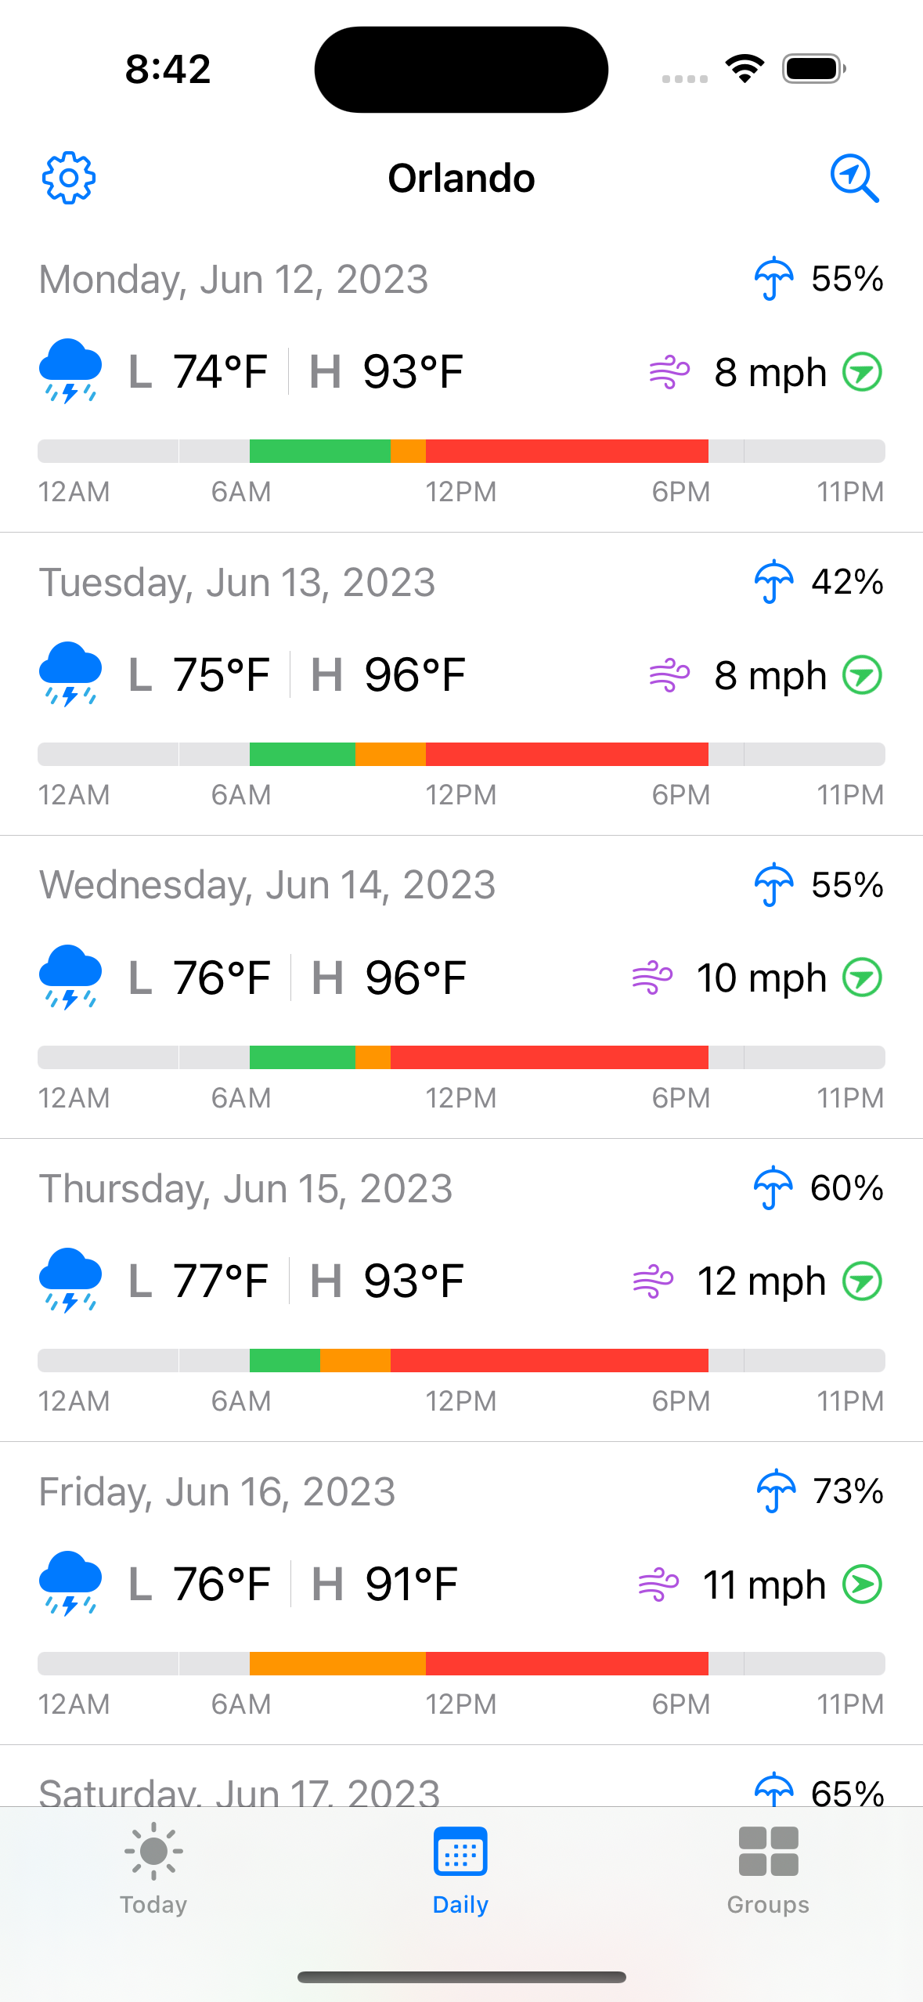Tap the location search icon
Viewport: 923px width, 2002px height.
(x=854, y=178)
